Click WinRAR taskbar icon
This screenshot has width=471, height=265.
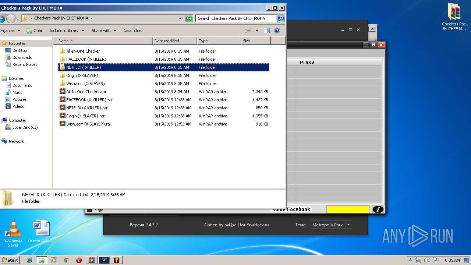(91, 260)
